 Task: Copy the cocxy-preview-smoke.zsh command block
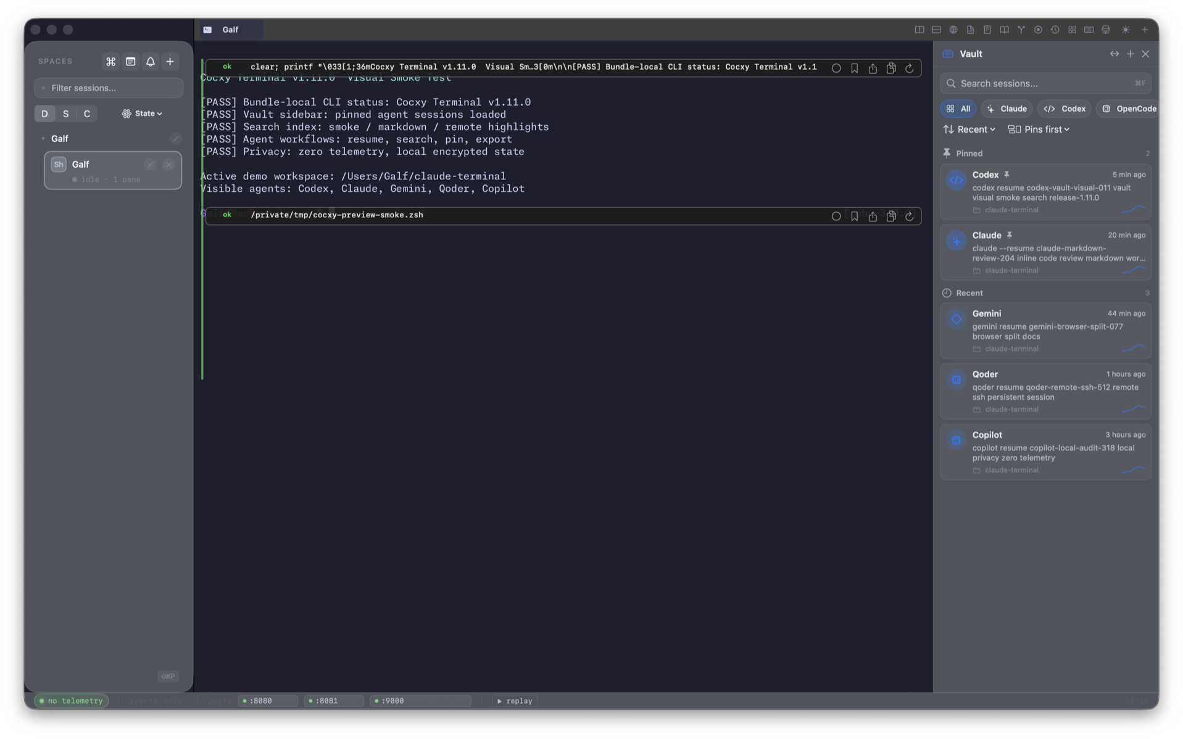(891, 217)
